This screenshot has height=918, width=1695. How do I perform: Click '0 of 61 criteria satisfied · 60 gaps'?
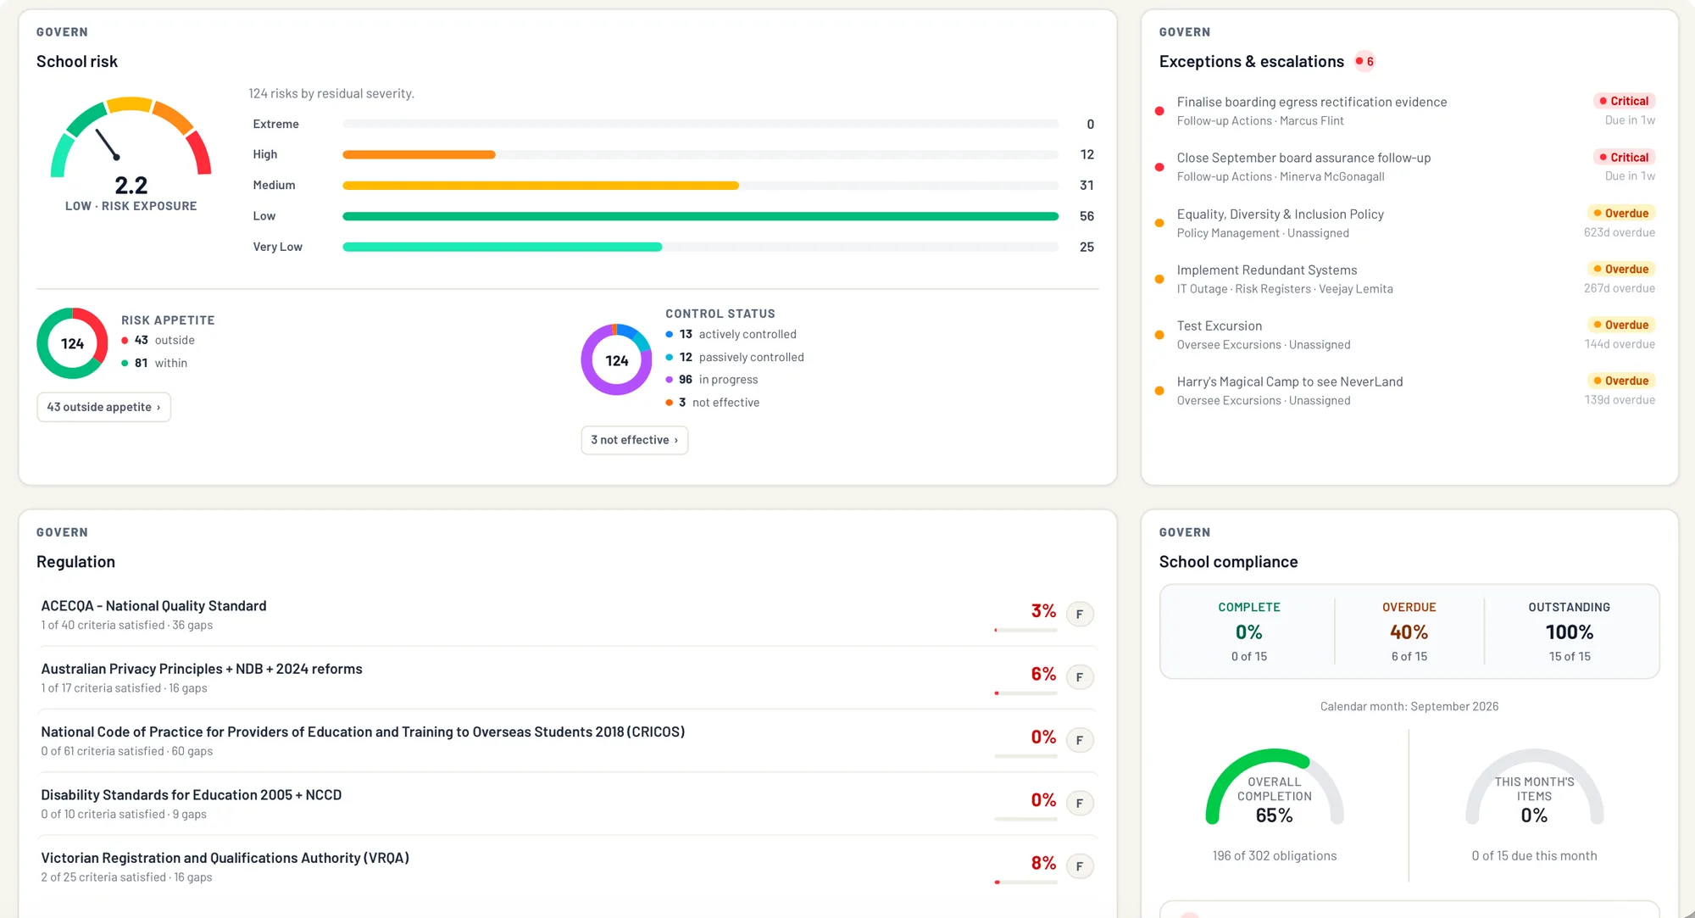pyautogui.click(x=126, y=751)
